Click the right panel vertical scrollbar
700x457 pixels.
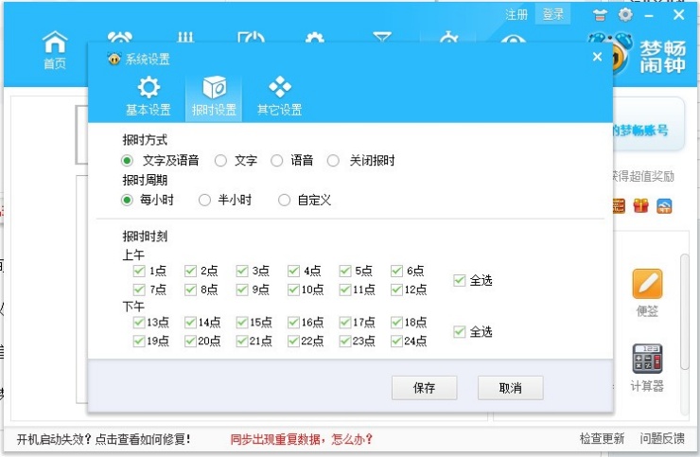[x=685, y=311]
